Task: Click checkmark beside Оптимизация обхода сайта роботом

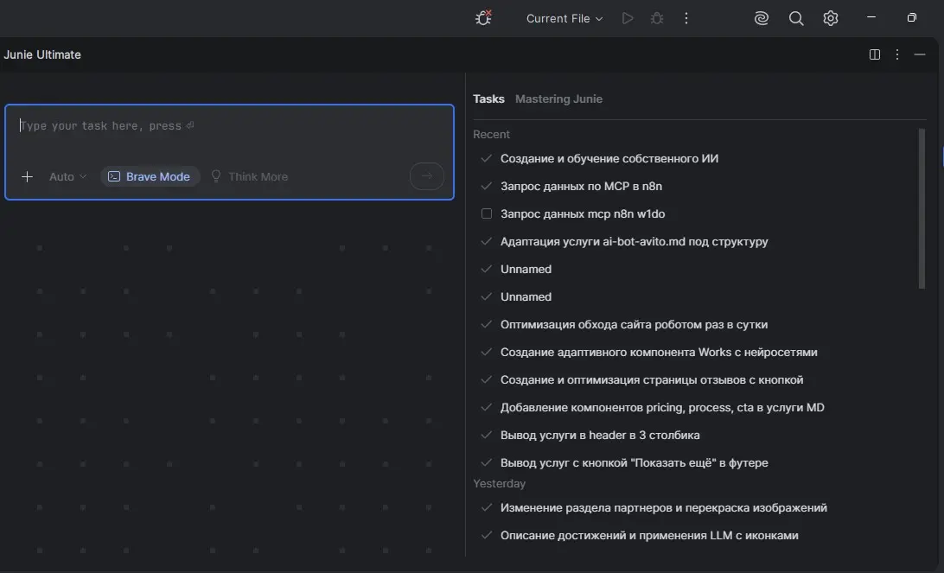Action: [x=487, y=324]
